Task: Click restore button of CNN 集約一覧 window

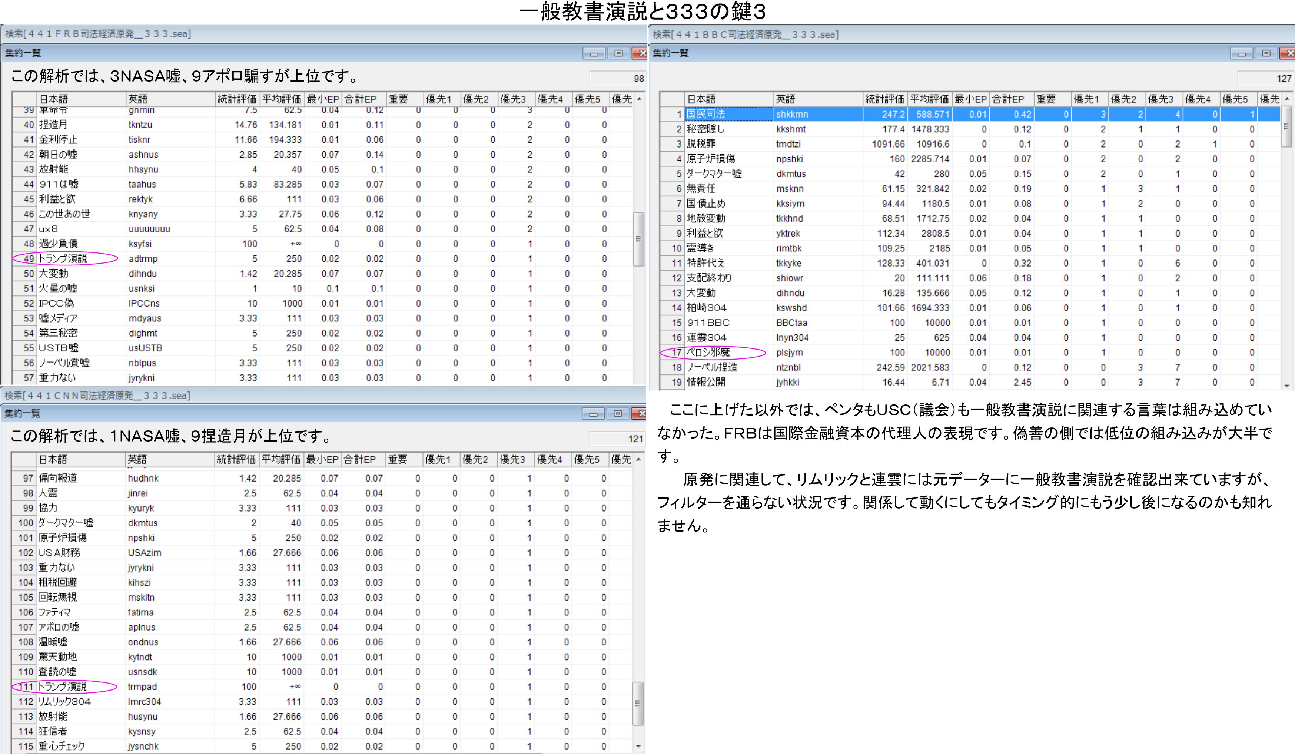Action: (x=618, y=414)
